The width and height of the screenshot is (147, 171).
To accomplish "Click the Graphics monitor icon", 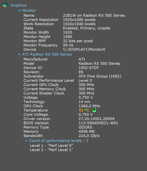I will 5,6.
